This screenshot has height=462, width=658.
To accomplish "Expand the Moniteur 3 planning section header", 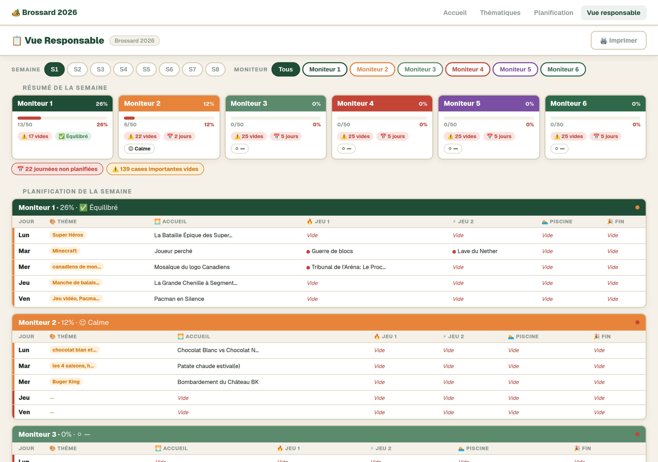I will coord(329,434).
